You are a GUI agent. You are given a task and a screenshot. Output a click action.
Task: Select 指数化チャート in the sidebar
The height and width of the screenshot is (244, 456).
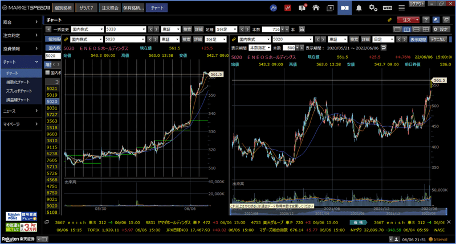18,82
